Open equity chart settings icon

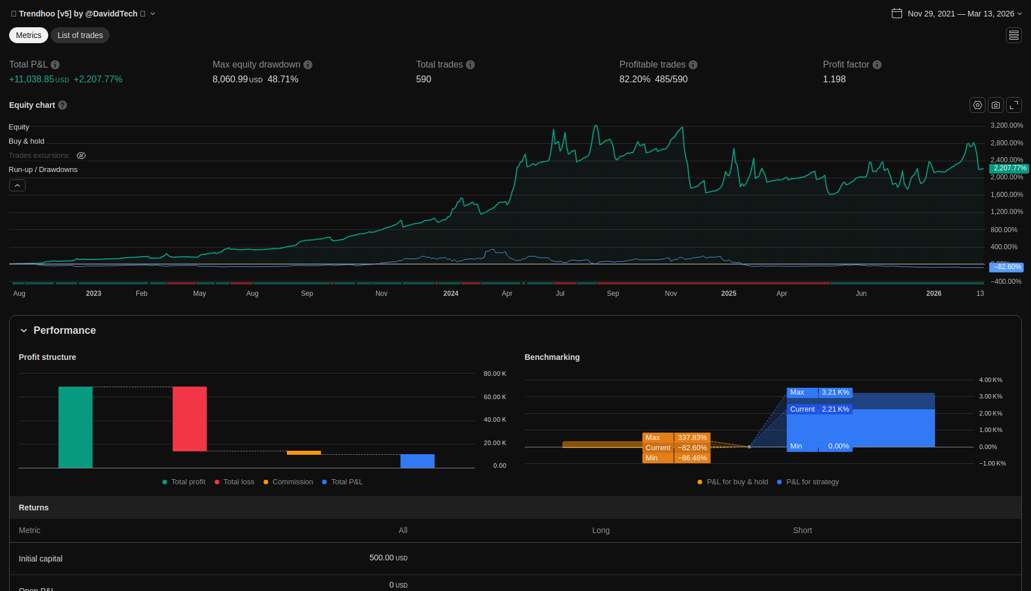[977, 105]
